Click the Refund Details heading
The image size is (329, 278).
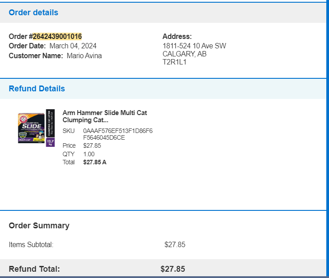point(37,89)
